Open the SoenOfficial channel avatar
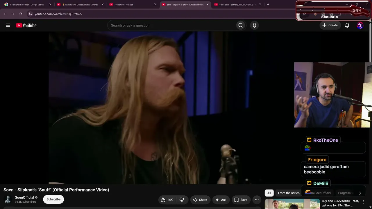The width and height of the screenshot is (372, 209). [8, 199]
